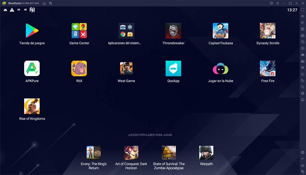Open the Multi-instance manager from the sidebar
Screen dimensions: 306x175
[x=303, y=80]
